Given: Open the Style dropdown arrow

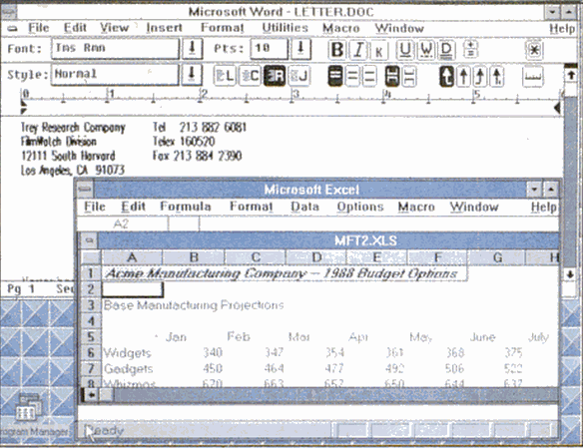Looking at the screenshot, I should [x=192, y=74].
